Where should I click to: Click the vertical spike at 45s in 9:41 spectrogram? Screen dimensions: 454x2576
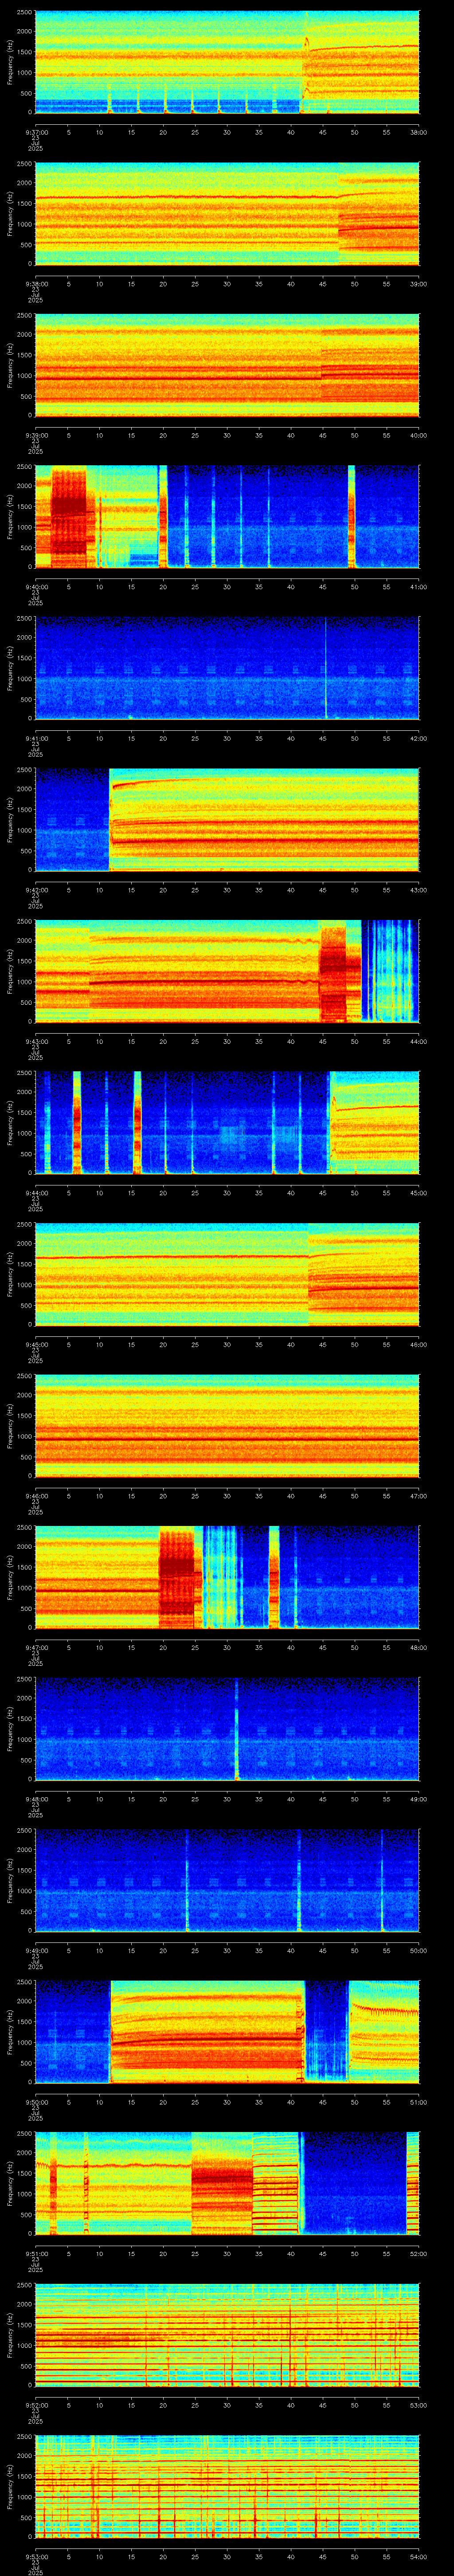click(325, 668)
